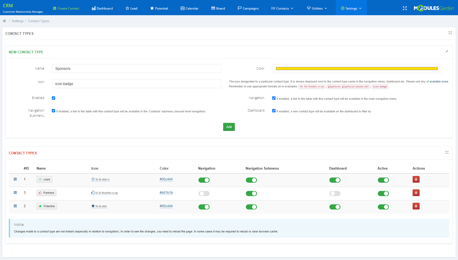
Task: Disable Navigation for the Partners row
Action: [204, 193]
